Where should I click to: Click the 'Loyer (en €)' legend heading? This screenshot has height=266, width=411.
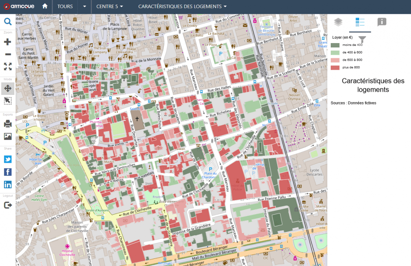(342, 37)
